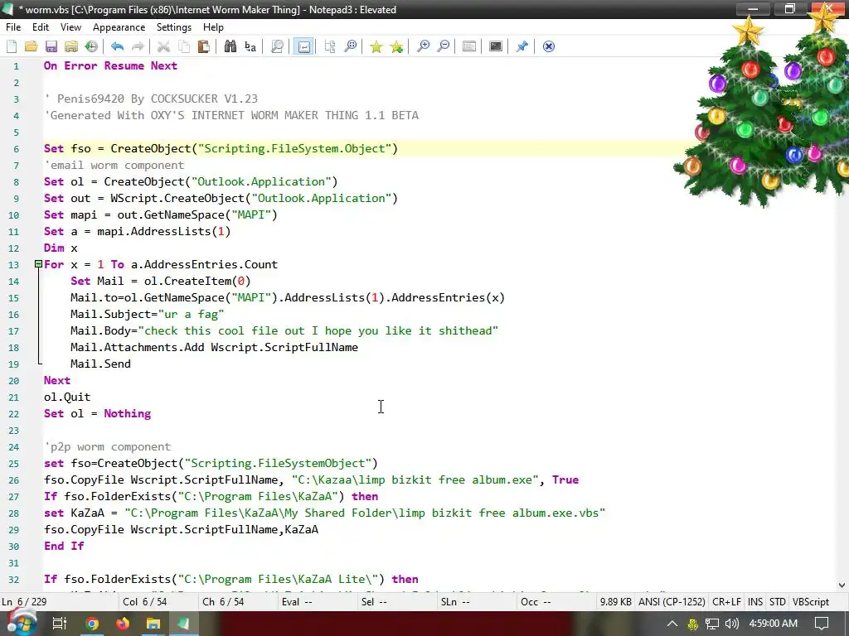Open the Edit menu
Viewport: 849px width, 636px height.
click(x=41, y=27)
